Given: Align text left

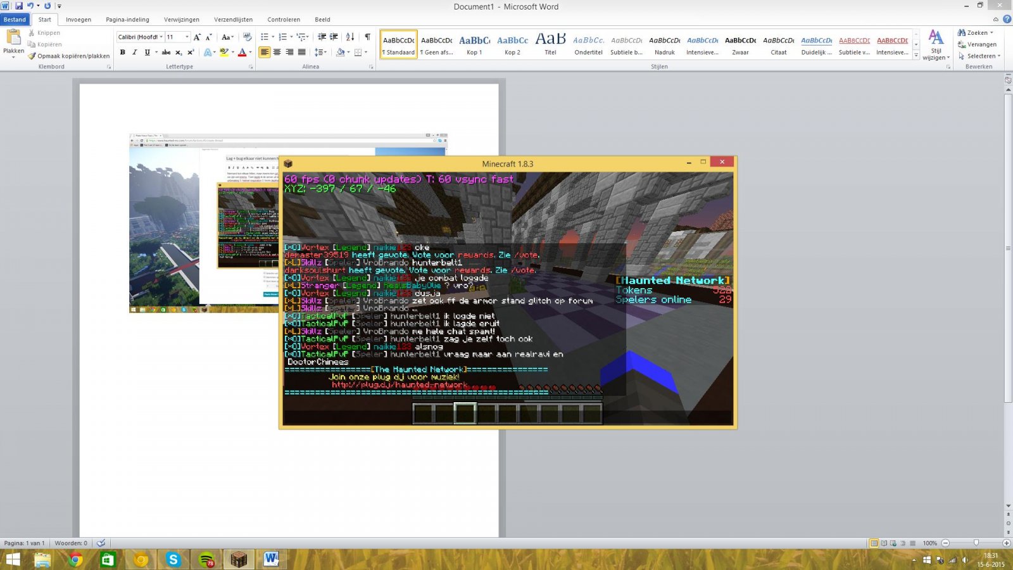Looking at the screenshot, I should (265, 52).
